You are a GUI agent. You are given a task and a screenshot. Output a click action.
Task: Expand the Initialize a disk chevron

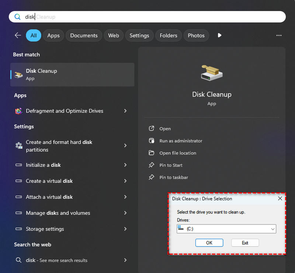click(x=125, y=165)
